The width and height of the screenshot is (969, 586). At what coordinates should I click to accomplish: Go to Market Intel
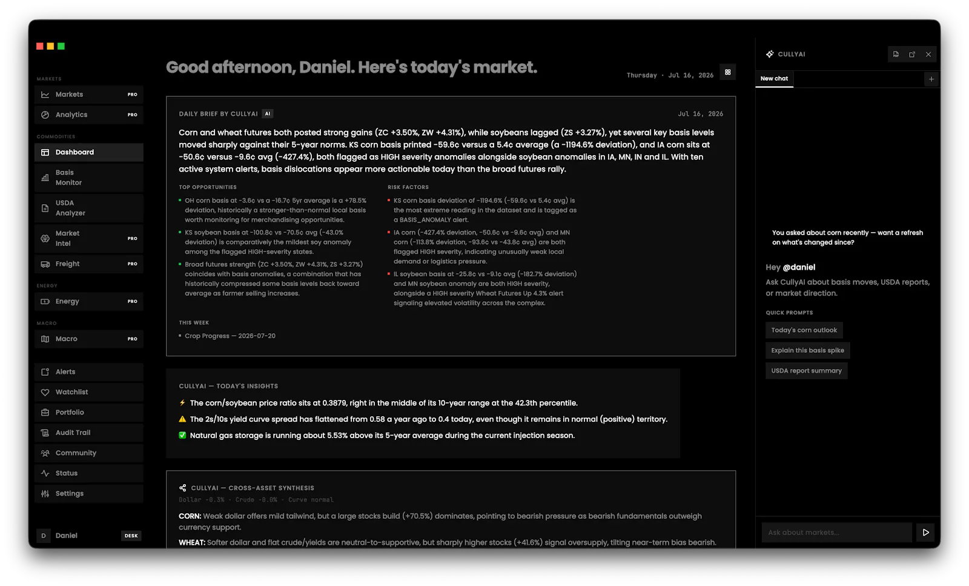(x=88, y=238)
